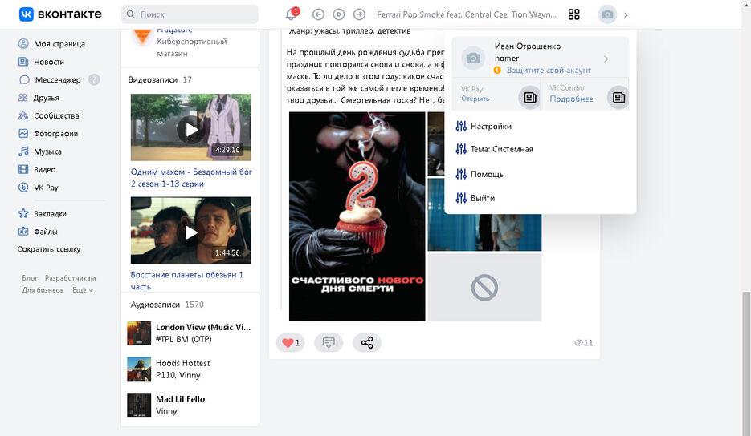Click the Поиск search field

tap(190, 14)
